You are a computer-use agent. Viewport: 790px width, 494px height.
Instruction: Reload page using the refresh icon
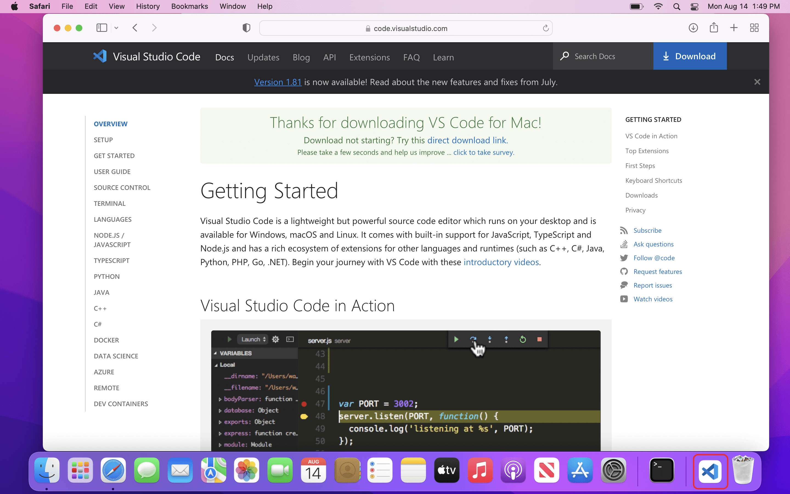tap(546, 29)
